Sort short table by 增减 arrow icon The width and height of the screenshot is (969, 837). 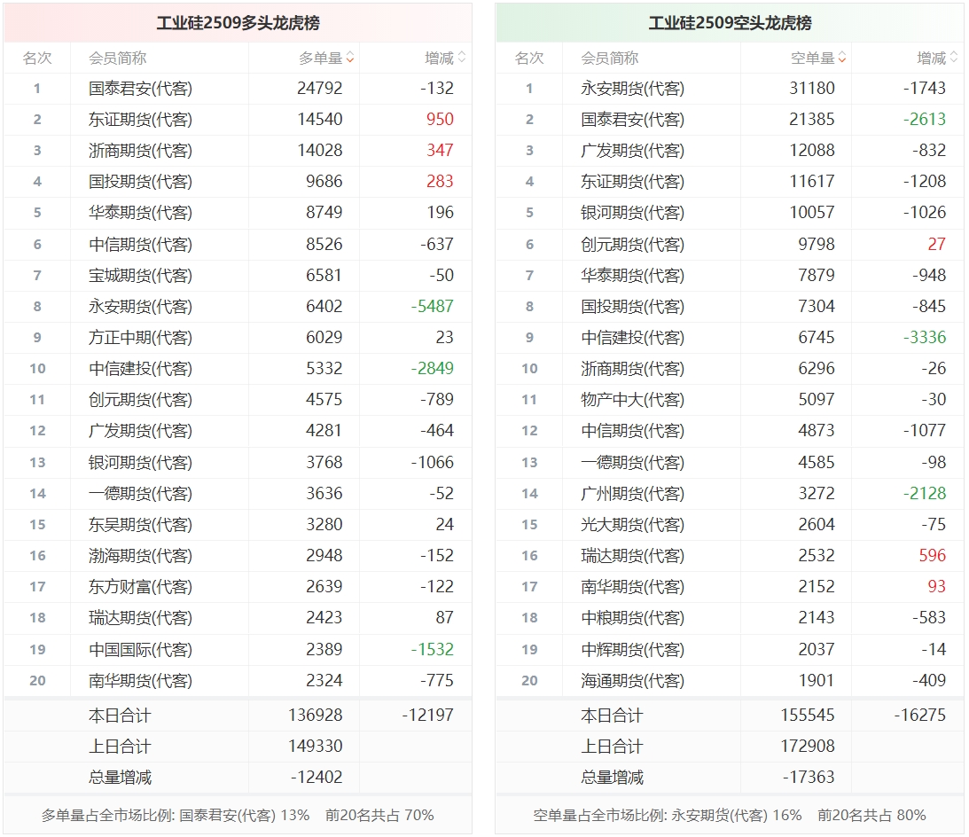[953, 59]
